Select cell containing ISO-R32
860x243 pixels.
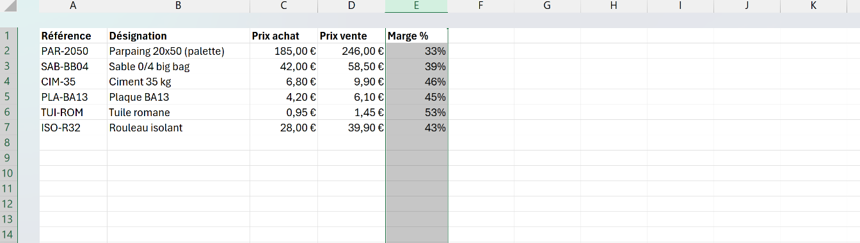73,128
